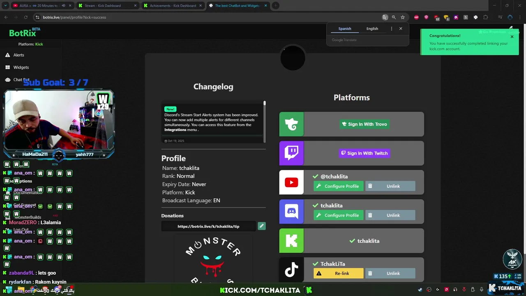The image size is (526, 296).
Task: Click the headset icon in the system tray
Action: pos(455,289)
